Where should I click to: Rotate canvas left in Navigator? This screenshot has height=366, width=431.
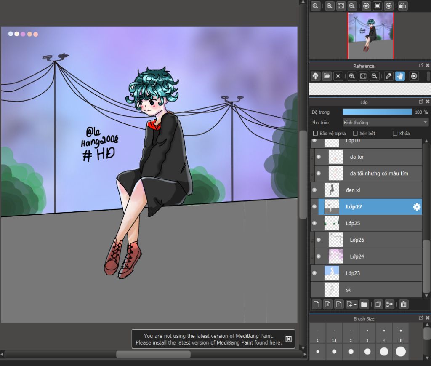(x=366, y=6)
